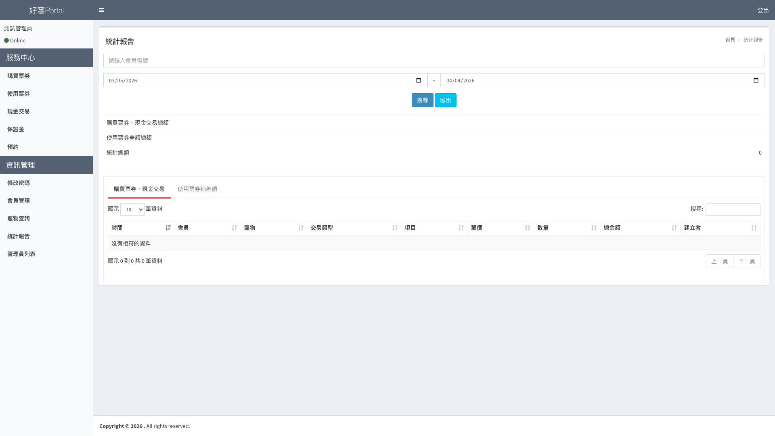The height and width of the screenshot is (436, 775).
Task: Click the 登出 logout link
Action: click(763, 10)
